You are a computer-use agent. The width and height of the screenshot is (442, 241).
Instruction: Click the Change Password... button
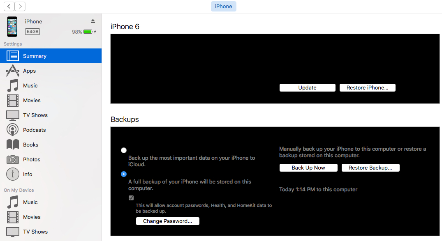[x=167, y=221]
